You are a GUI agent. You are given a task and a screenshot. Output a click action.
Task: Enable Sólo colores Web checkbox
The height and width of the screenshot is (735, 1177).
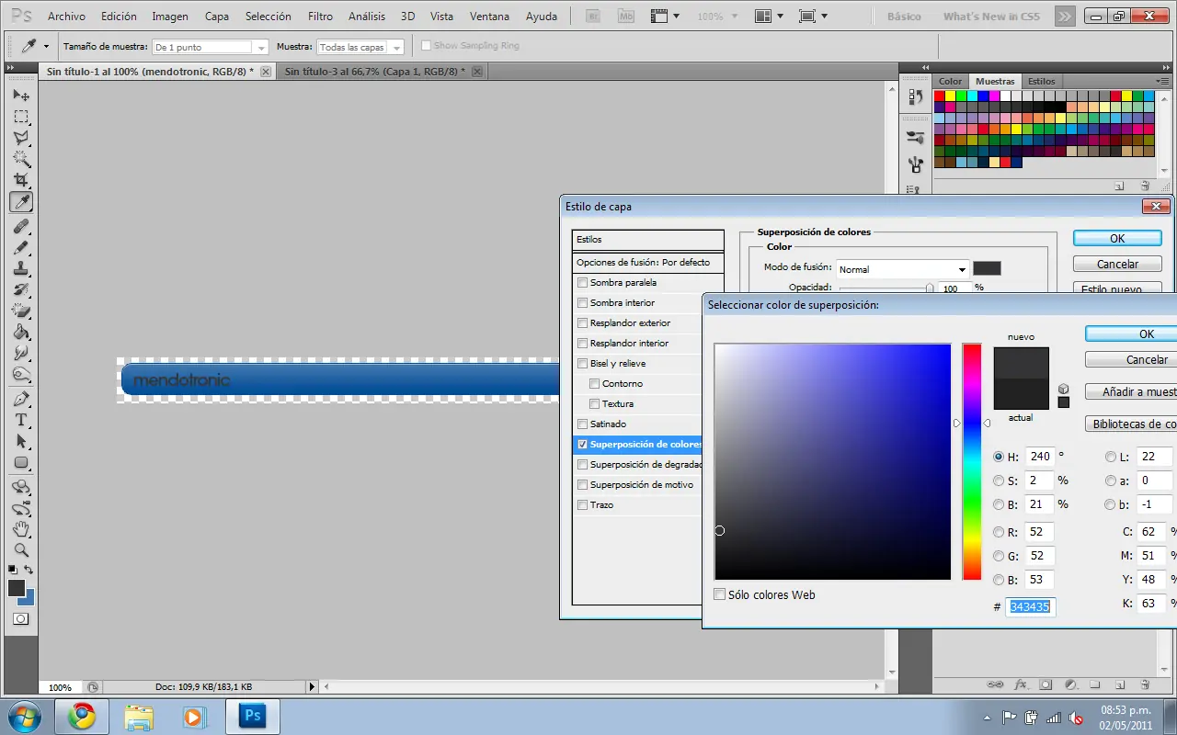click(x=720, y=594)
